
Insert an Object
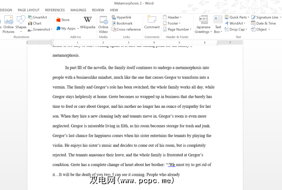pos(261,29)
